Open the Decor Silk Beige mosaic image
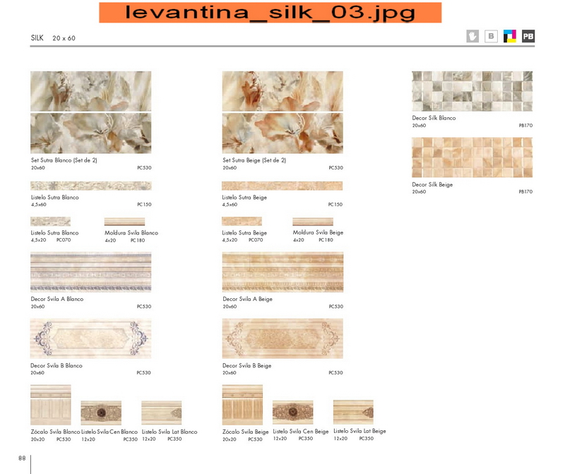The image size is (565, 474). point(472,158)
